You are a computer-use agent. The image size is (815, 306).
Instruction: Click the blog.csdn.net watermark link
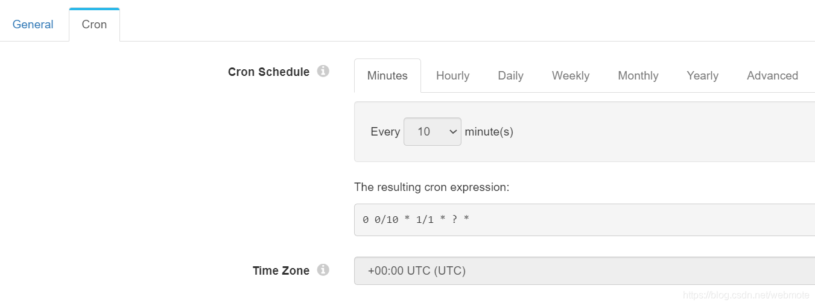[746, 295]
